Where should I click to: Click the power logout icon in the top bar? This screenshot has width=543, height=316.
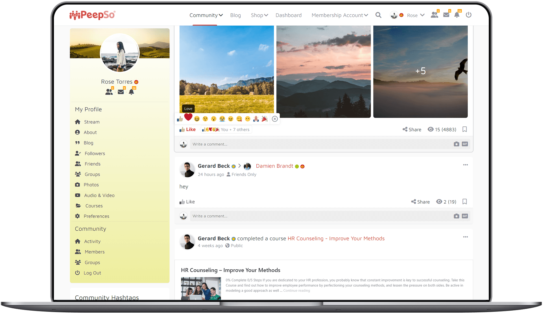point(468,15)
